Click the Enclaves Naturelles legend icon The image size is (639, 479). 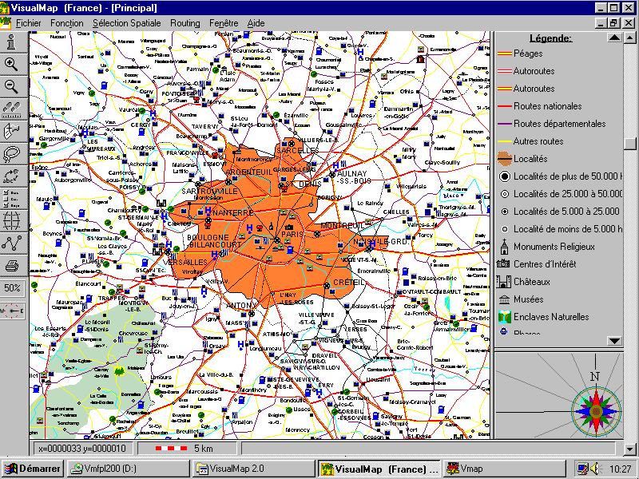[505, 317]
